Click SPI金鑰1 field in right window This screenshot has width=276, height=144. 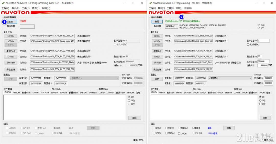[x=268, y=83]
